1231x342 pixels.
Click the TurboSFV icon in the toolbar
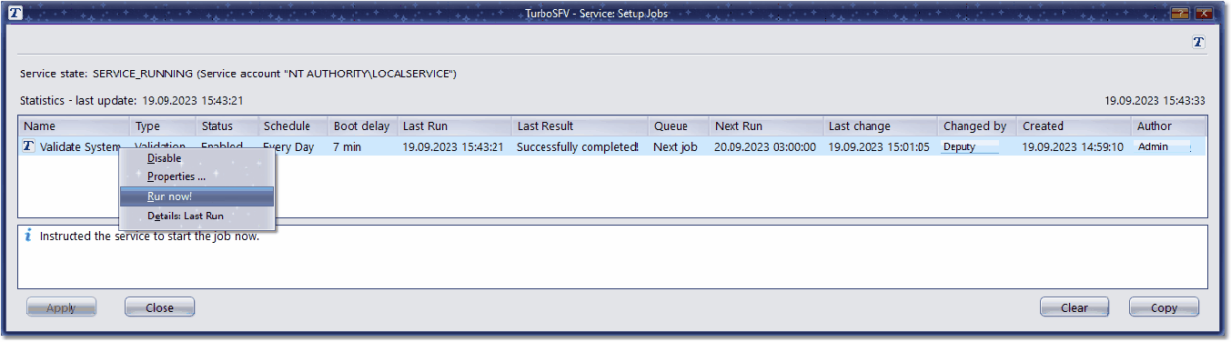(x=1199, y=42)
